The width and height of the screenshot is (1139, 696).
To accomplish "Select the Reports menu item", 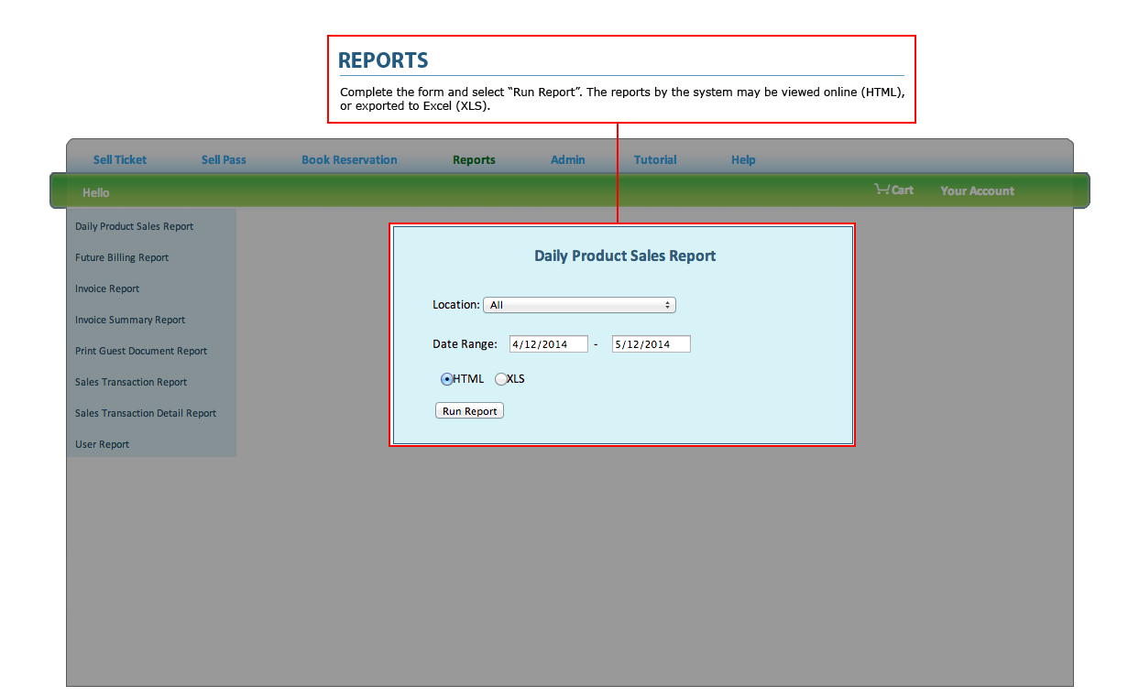I will (474, 159).
